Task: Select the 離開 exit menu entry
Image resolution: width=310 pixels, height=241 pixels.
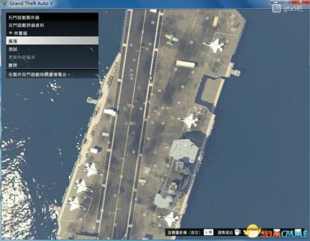Action: tap(53, 65)
